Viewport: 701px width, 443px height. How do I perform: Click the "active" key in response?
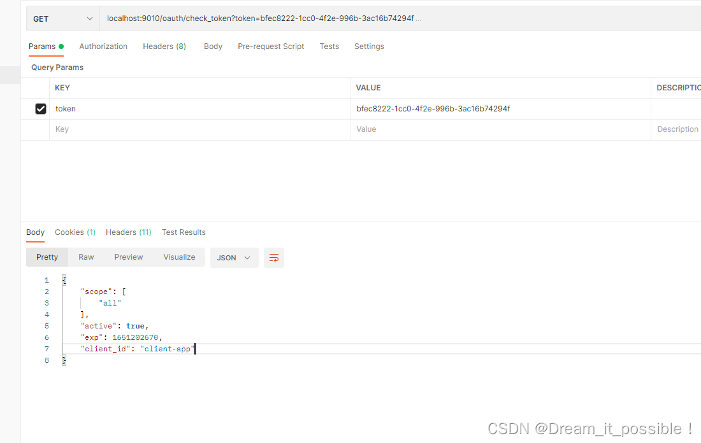[99, 326]
